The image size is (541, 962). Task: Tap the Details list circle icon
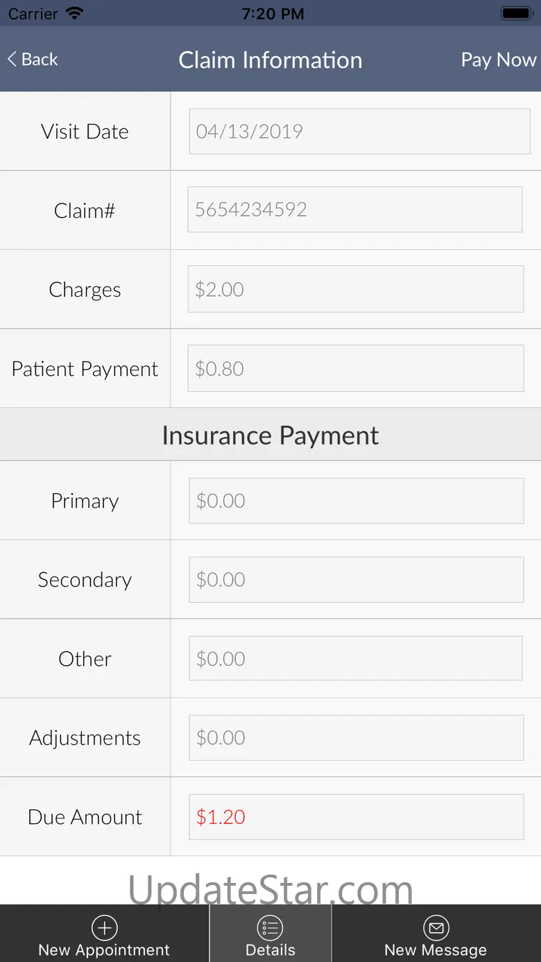(270, 927)
